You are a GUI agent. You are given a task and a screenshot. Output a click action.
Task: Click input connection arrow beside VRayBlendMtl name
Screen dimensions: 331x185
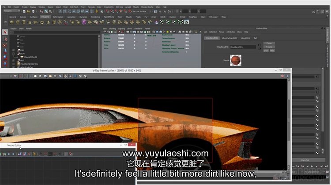point(260,45)
